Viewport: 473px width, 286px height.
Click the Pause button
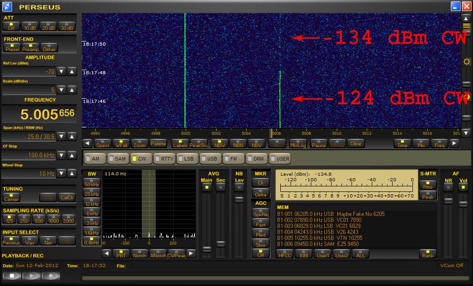click(319, 143)
